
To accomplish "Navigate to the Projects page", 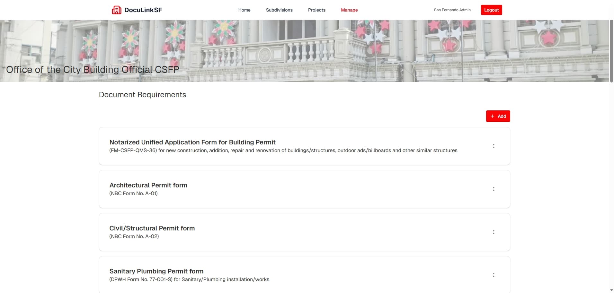I will [x=317, y=10].
